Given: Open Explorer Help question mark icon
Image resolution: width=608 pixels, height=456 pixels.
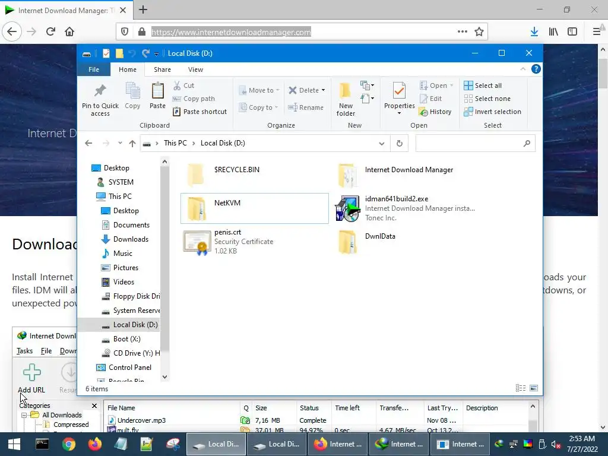Looking at the screenshot, I should click(x=536, y=69).
